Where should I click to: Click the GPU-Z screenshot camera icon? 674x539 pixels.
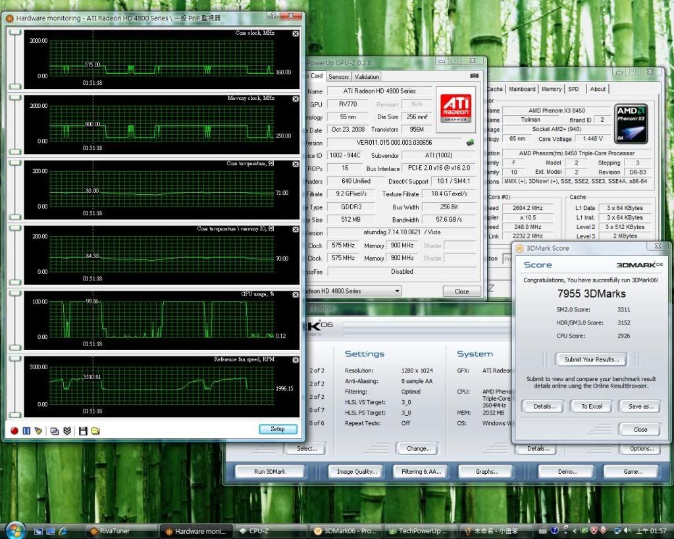pos(474,76)
